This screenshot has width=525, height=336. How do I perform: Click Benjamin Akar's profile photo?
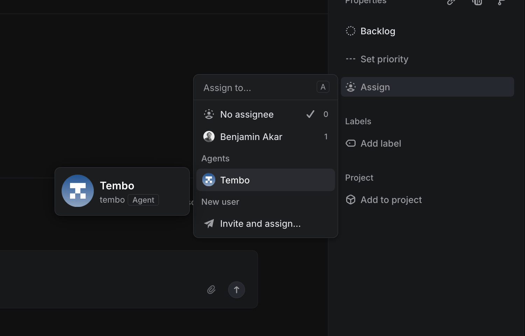pos(209,136)
